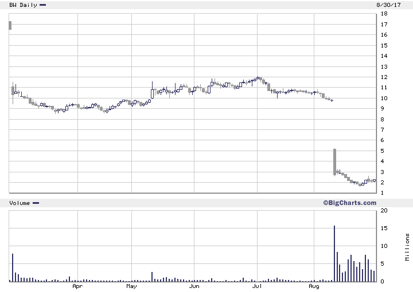
Task: Click the tall grey August gap-down candle
Action: tap(334, 162)
